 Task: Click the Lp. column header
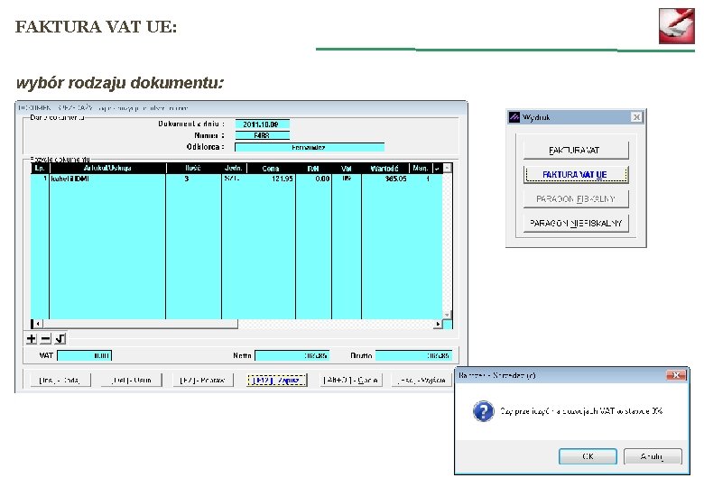point(40,168)
